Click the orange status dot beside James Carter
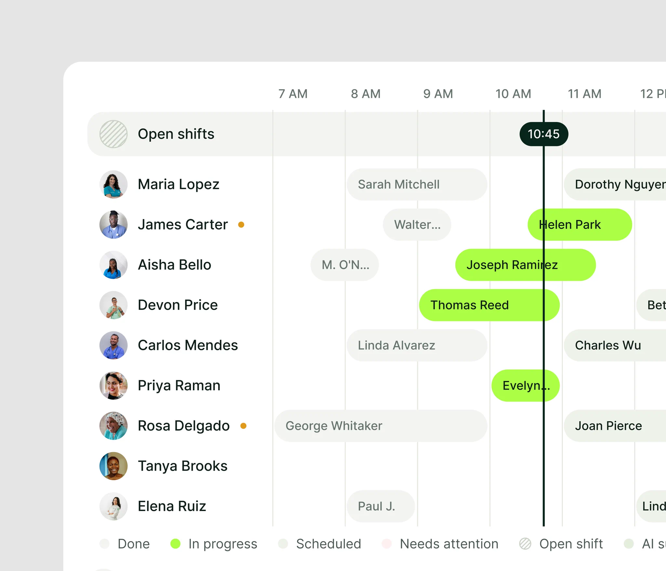 point(241,225)
